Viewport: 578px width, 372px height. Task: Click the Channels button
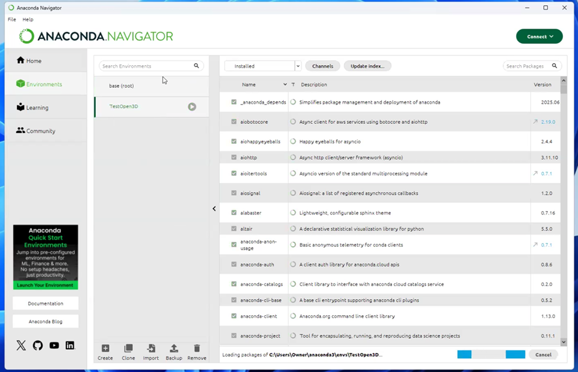(322, 66)
